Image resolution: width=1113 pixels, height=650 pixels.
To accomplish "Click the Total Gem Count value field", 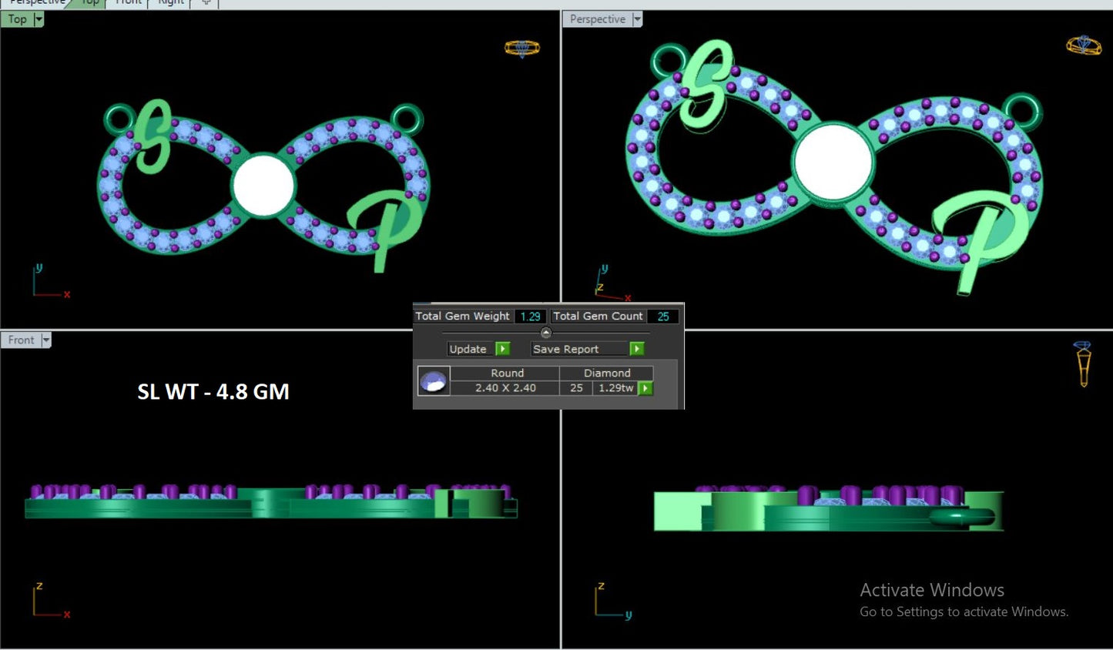I will click(x=662, y=317).
